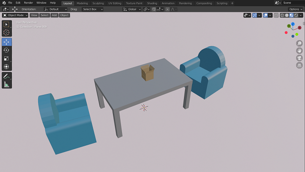Open the snapping options dropdown
Viewport: 305px width, 172px height.
click(160, 9)
